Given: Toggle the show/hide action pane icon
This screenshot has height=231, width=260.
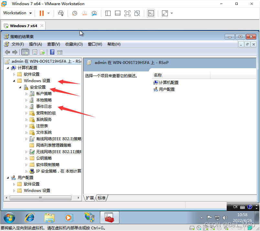Looking at the screenshot, I should tap(60, 52).
